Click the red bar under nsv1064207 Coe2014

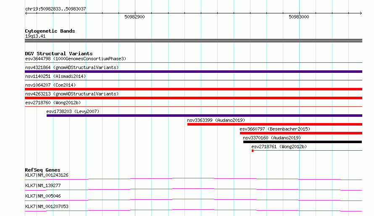coord(193,89)
